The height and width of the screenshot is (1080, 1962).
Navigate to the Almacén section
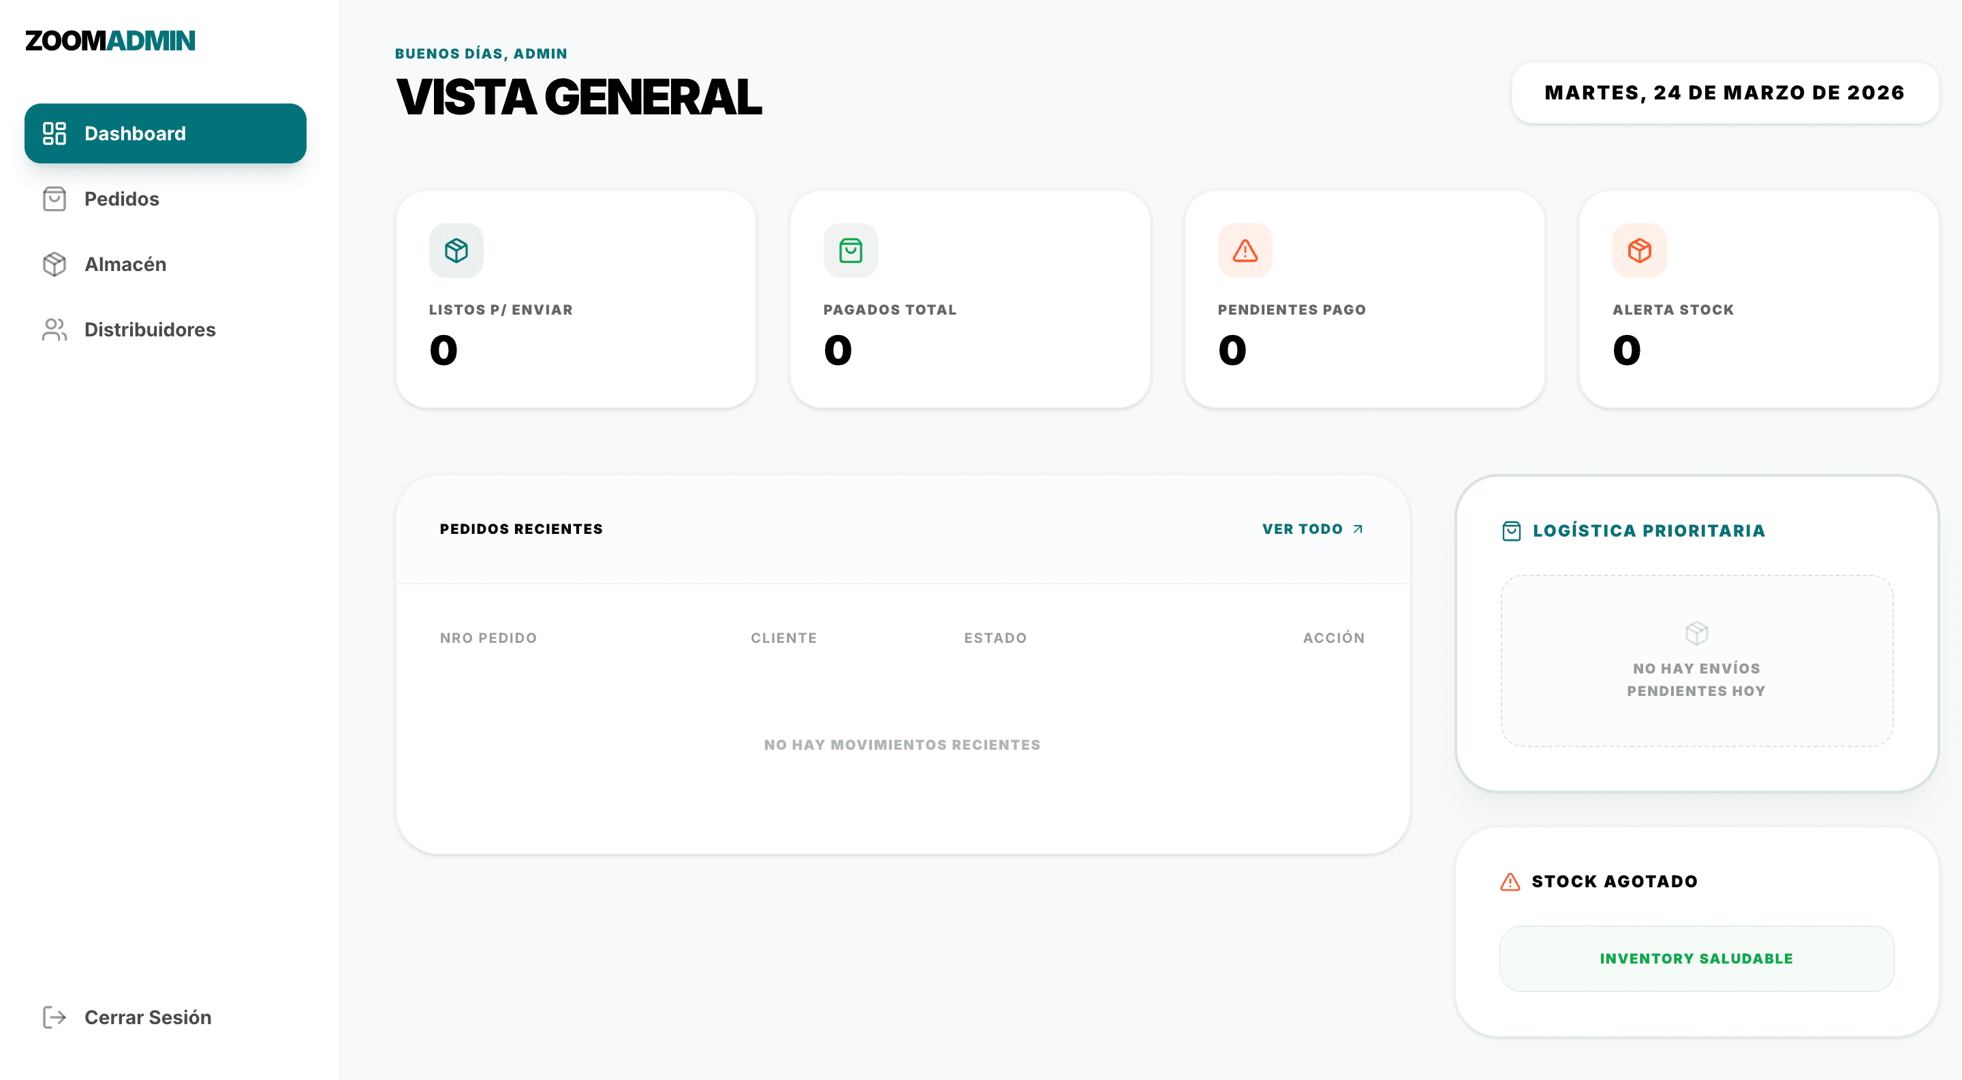click(x=124, y=264)
